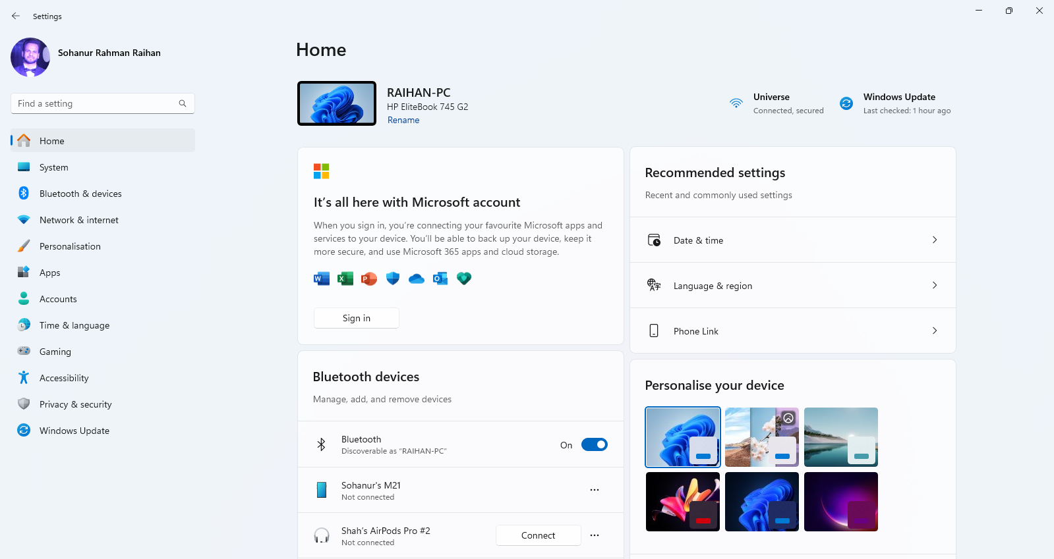Click the Word app icon
The width and height of the screenshot is (1054, 559).
(x=322, y=279)
